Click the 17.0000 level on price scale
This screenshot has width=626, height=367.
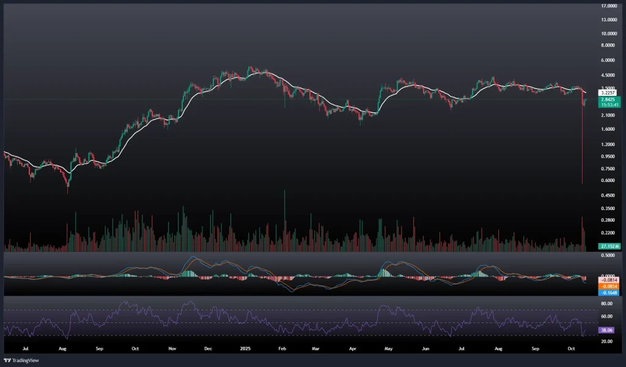click(609, 7)
